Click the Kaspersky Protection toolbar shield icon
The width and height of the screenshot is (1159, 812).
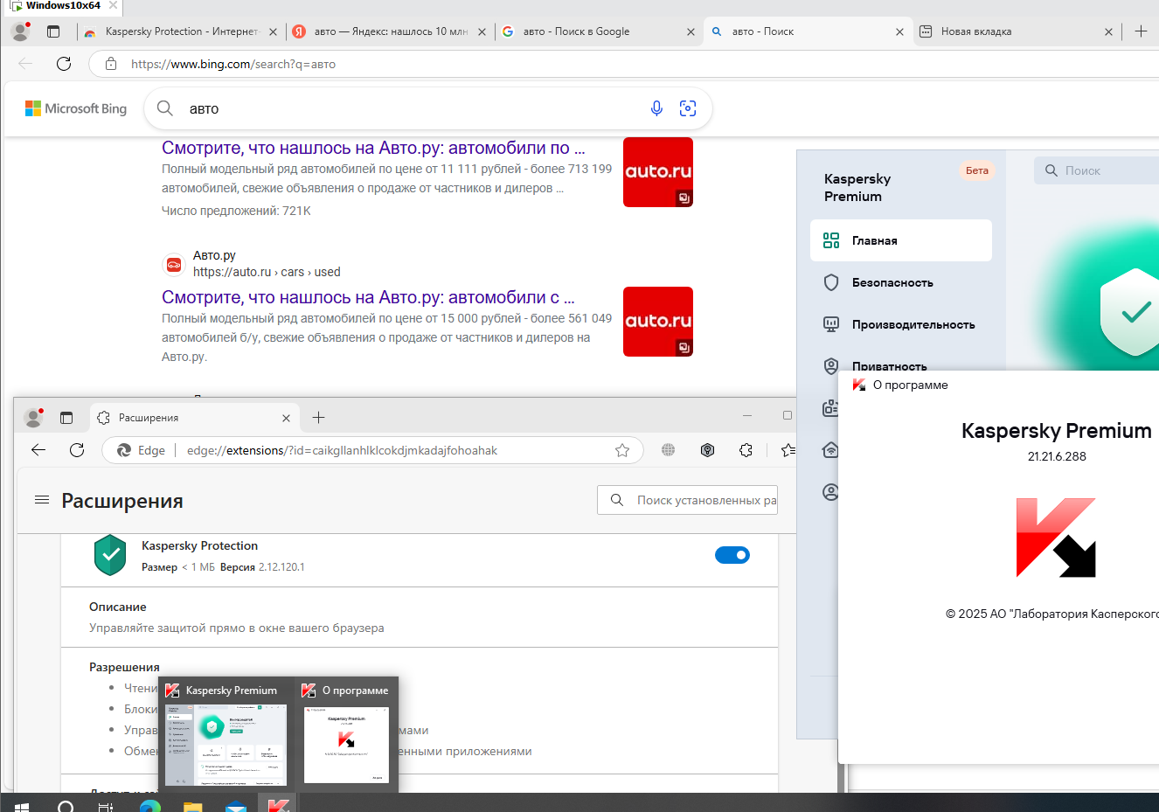(x=708, y=450)
